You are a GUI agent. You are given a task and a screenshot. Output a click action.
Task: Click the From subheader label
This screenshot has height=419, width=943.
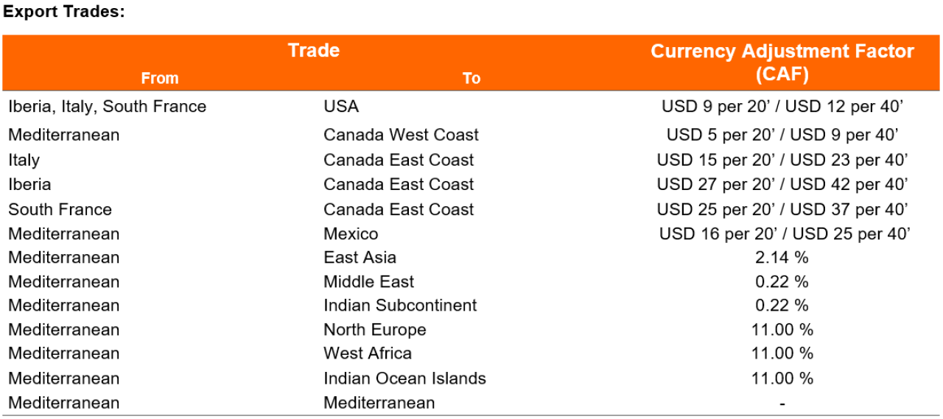point(160,77)
